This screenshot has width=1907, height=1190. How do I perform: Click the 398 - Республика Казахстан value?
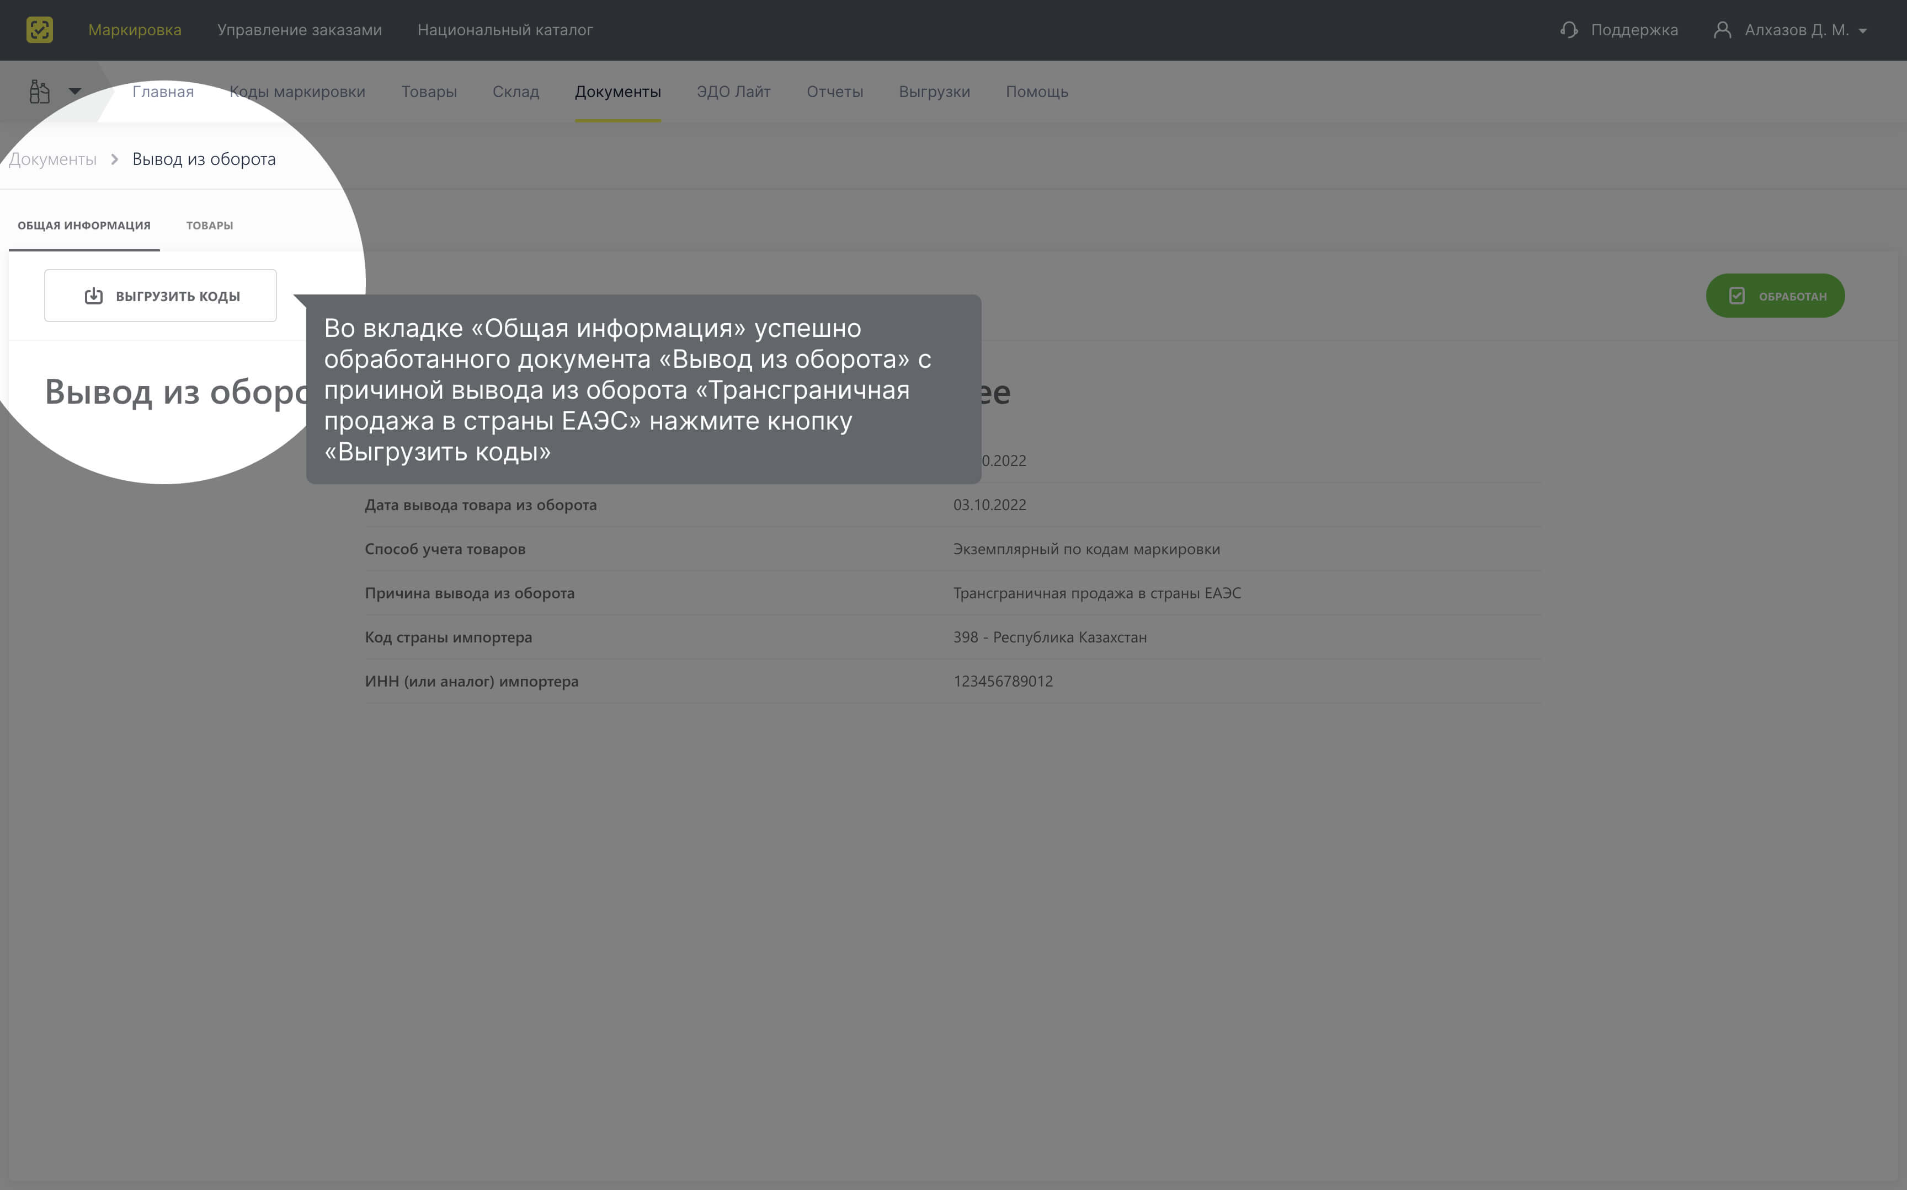1050,637
